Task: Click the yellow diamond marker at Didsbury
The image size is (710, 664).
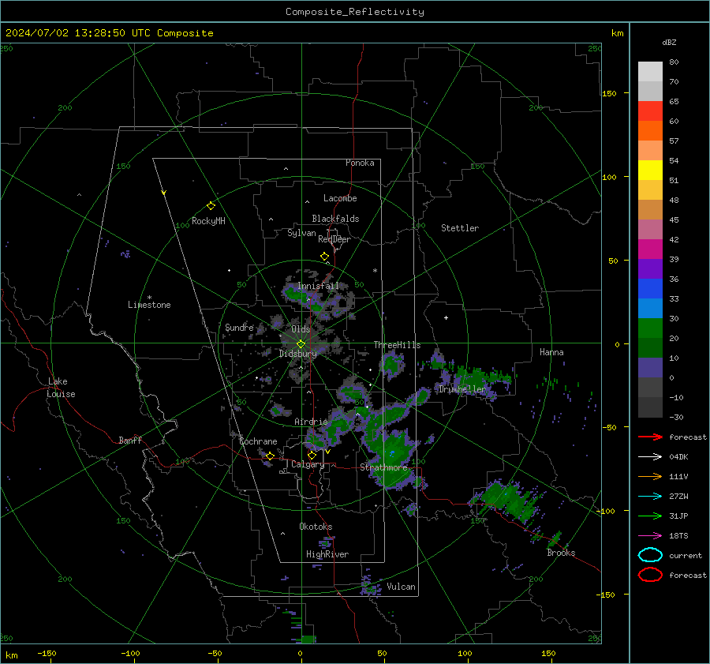Action: [x=301, y=344]
